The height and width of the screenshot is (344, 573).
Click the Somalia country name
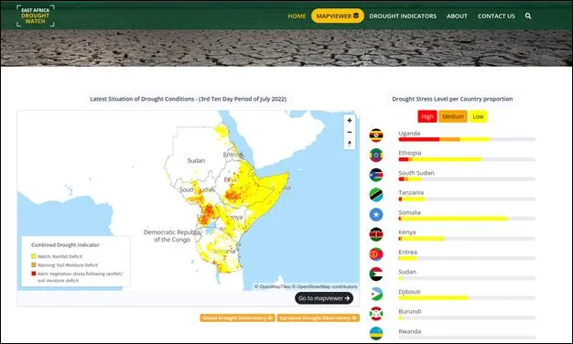(x=409, y=212)
